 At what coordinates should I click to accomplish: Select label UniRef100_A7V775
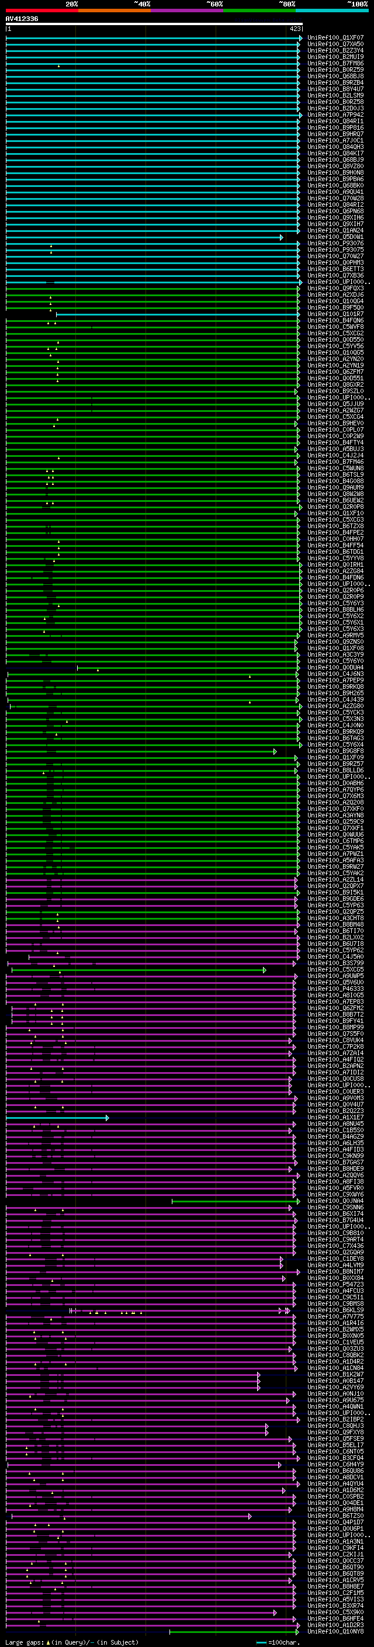coord(335,1316)
